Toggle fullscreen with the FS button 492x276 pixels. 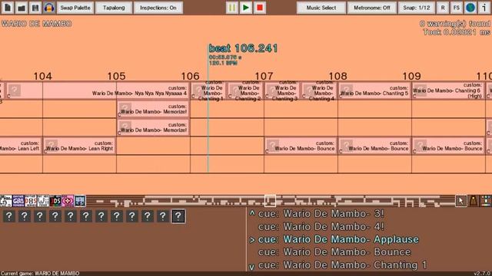457,8
